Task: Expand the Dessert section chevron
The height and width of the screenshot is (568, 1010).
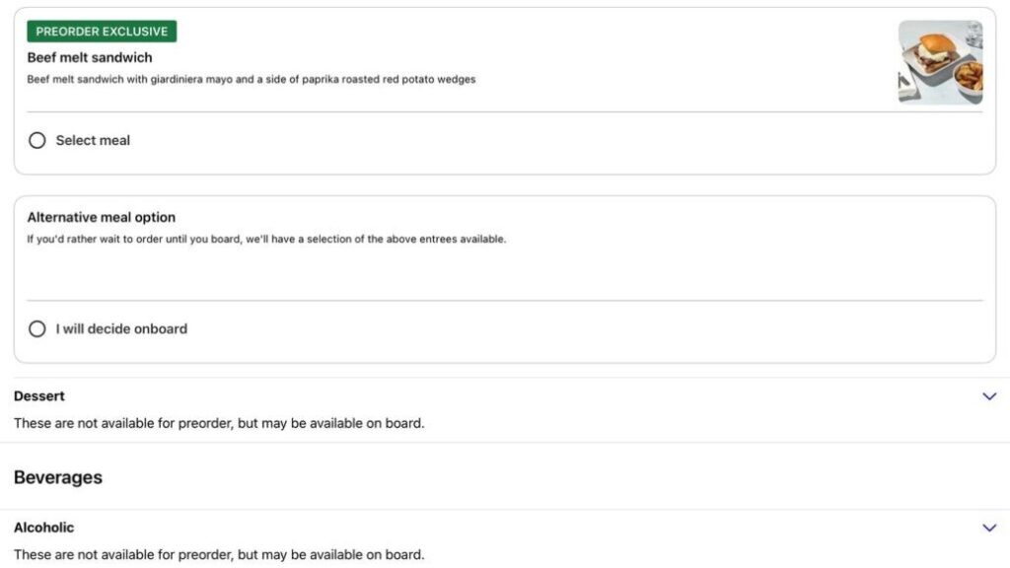Action: tap(989, 396)
